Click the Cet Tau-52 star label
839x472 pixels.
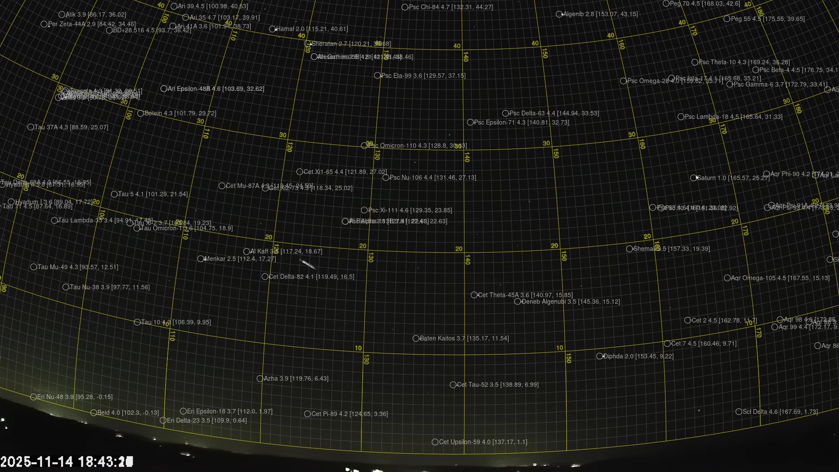(x=497, y=385)
